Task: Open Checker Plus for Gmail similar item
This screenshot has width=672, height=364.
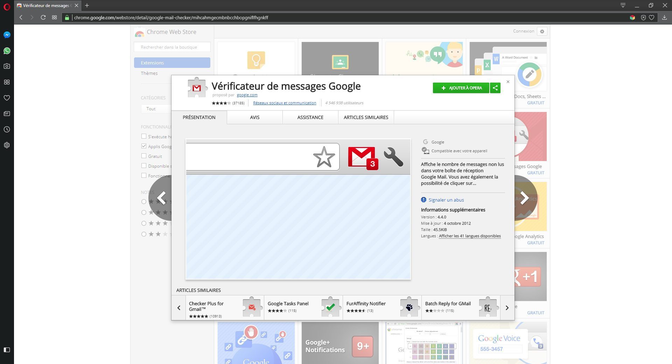Action: (225, 308)
